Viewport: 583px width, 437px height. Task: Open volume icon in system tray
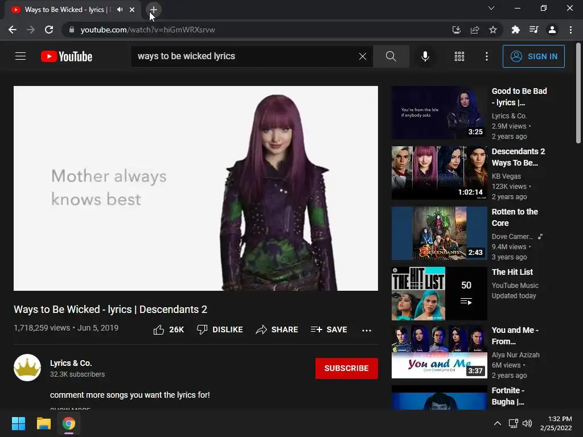(x=527, y=423)
